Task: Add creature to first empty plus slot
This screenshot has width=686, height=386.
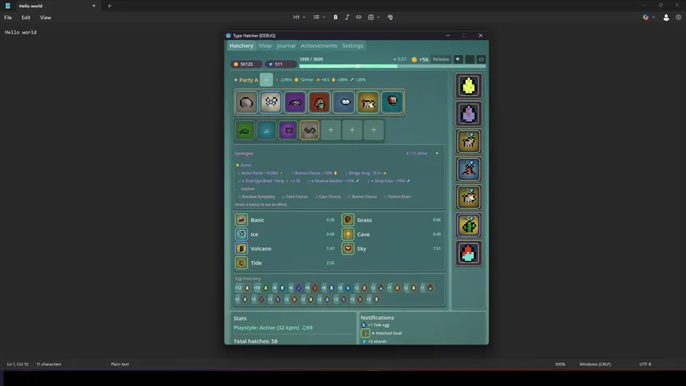Action: pos(331,130)
